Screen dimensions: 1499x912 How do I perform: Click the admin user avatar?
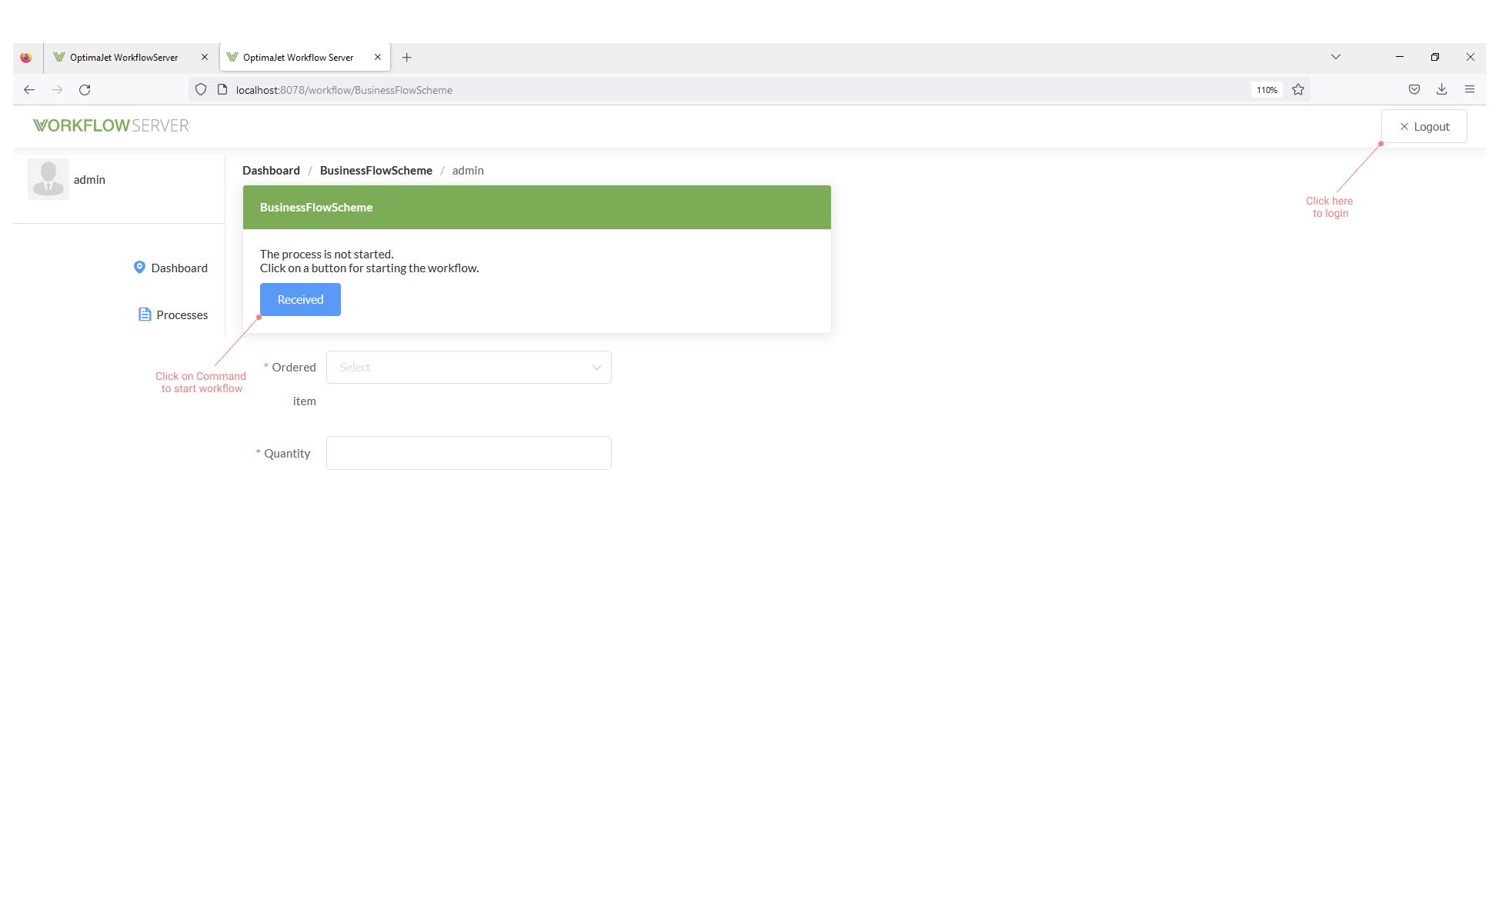click(x=48, y=179)
